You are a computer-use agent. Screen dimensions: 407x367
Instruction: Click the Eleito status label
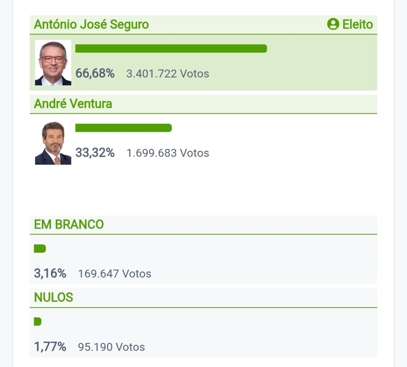coord(357,25)
